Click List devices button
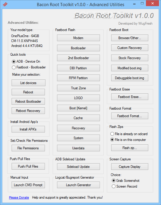This screenshot has height=205, width=161. click(28, 83)
